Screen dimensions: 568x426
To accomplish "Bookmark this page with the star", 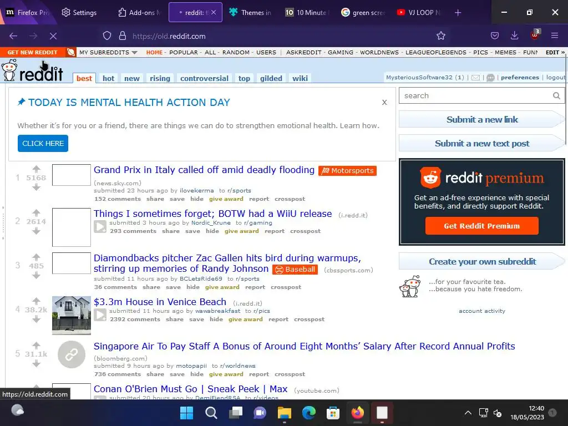I will (441, 36).
